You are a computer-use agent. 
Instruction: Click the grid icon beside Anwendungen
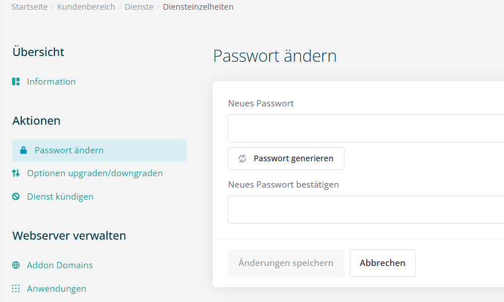coord(16,289)
